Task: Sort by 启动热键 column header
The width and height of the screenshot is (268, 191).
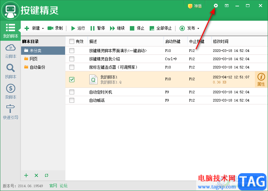Action: [176, 41]
